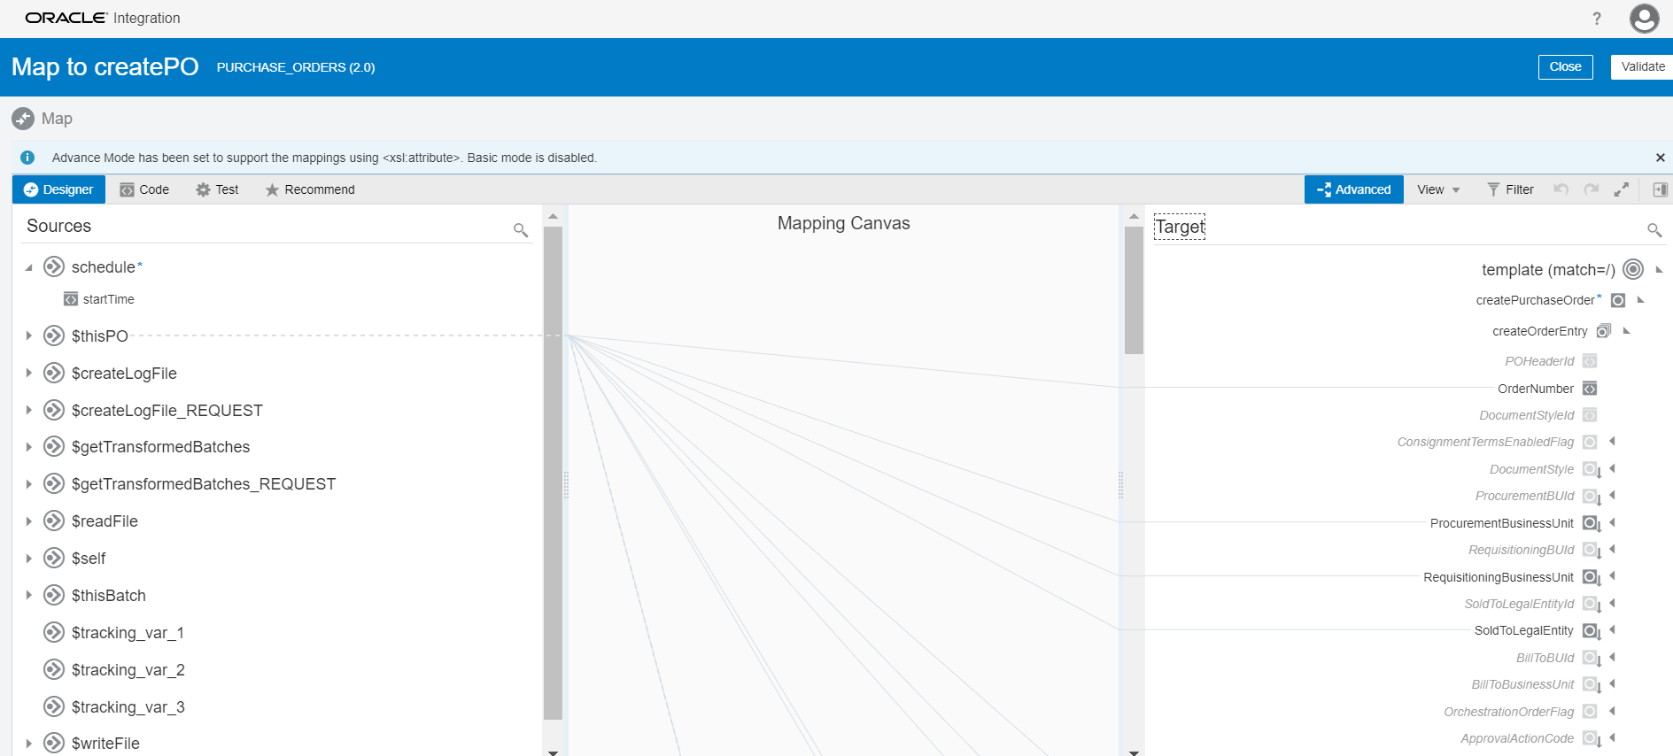The height and width of the screenshot is (756, 1673).
Task: Click the Map icon under header
Action: pyautogui.click(x=23, y=119)
